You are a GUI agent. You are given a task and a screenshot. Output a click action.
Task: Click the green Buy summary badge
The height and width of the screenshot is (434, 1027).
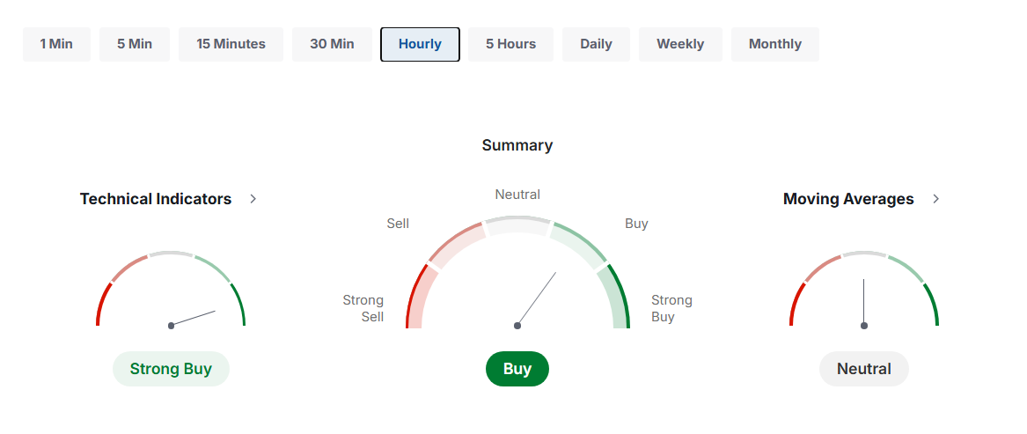pos(517,369)
